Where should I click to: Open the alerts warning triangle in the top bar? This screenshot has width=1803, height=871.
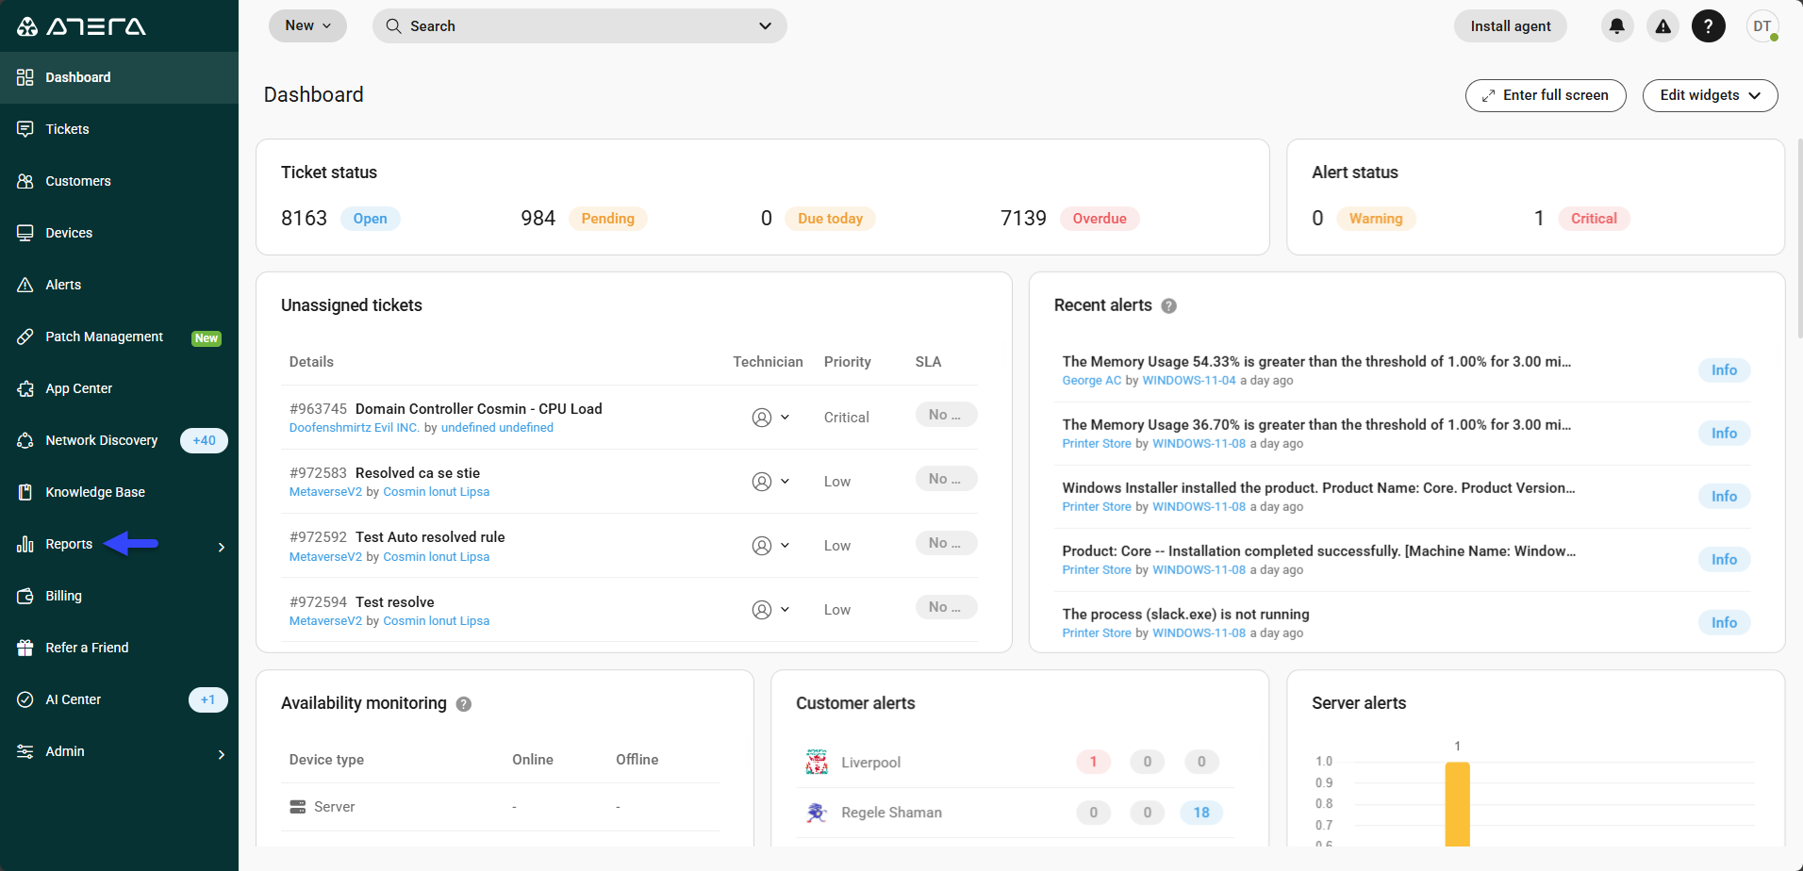(x=1662, y=25)
